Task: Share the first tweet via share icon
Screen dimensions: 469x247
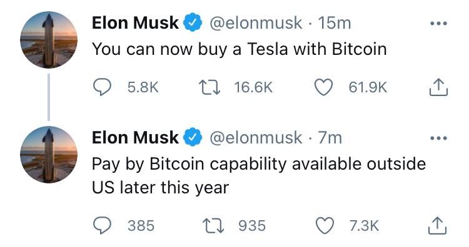Action: pos(438,87)
